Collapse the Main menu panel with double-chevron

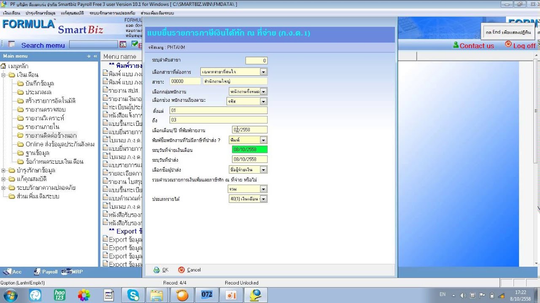95,56
